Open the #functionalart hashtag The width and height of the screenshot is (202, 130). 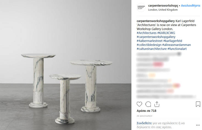point(177,49)
